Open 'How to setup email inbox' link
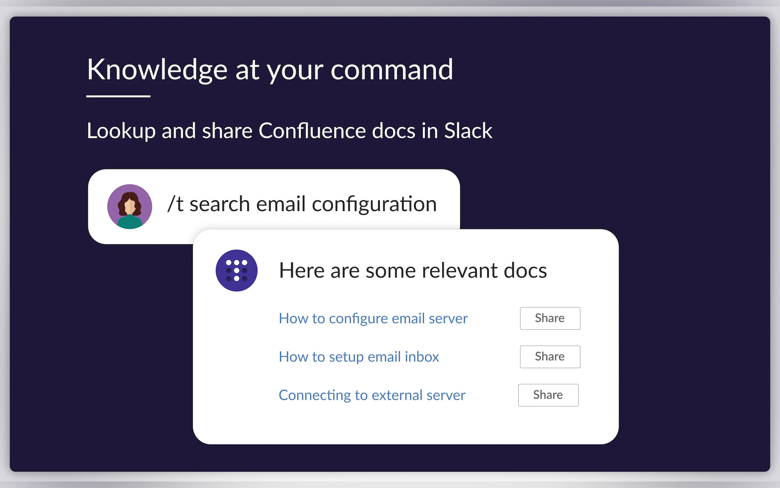The width and height of the screenshot is (780, 488). click(359, 357)
